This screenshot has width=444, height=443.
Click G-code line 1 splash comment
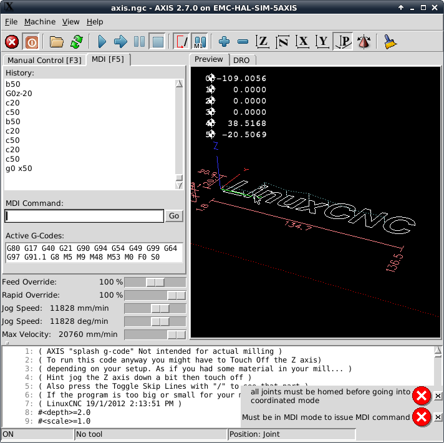(160, 351)
